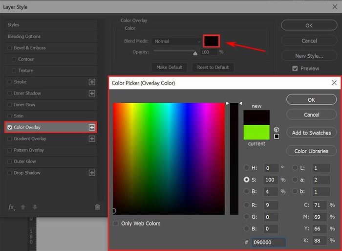Add another Drop Shadow with plus icon
This screenshot has height=251, width=342.
[92, 173]
